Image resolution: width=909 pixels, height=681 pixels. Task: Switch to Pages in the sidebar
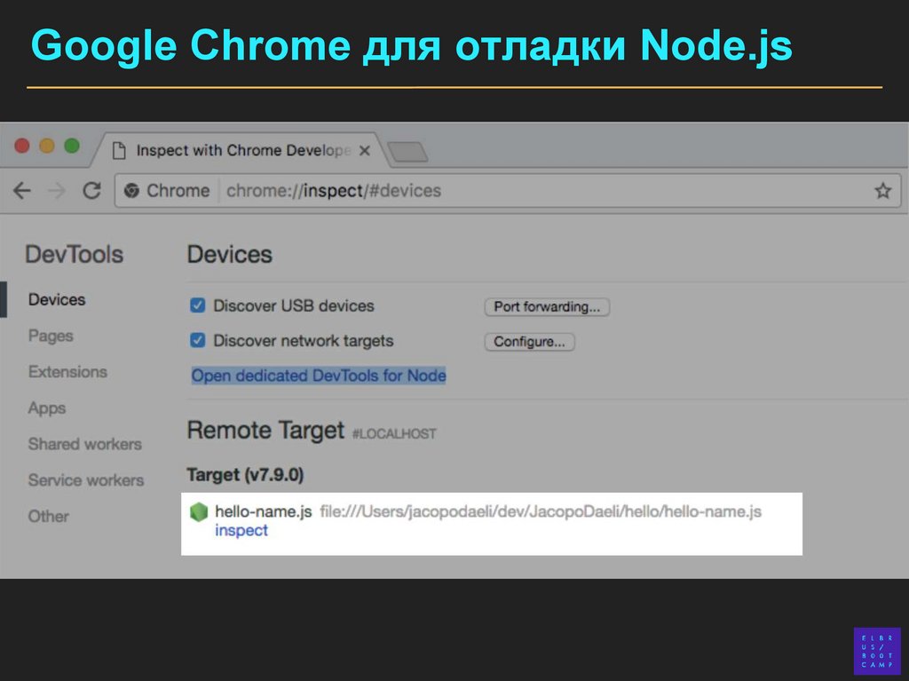pos(51,336)
